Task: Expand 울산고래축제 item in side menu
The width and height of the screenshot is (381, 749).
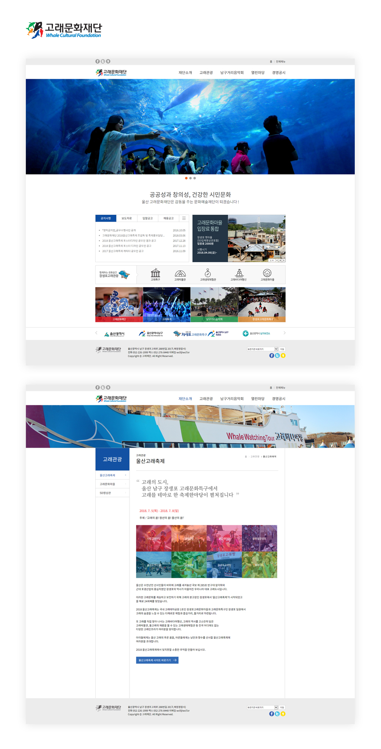Action: [x=113, y=475]
